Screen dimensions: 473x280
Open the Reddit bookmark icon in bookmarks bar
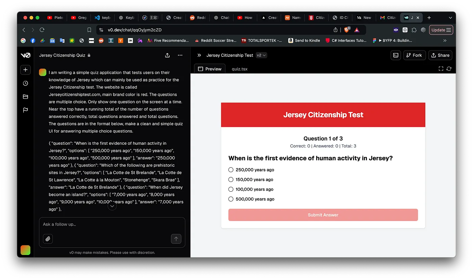[101, 40]
